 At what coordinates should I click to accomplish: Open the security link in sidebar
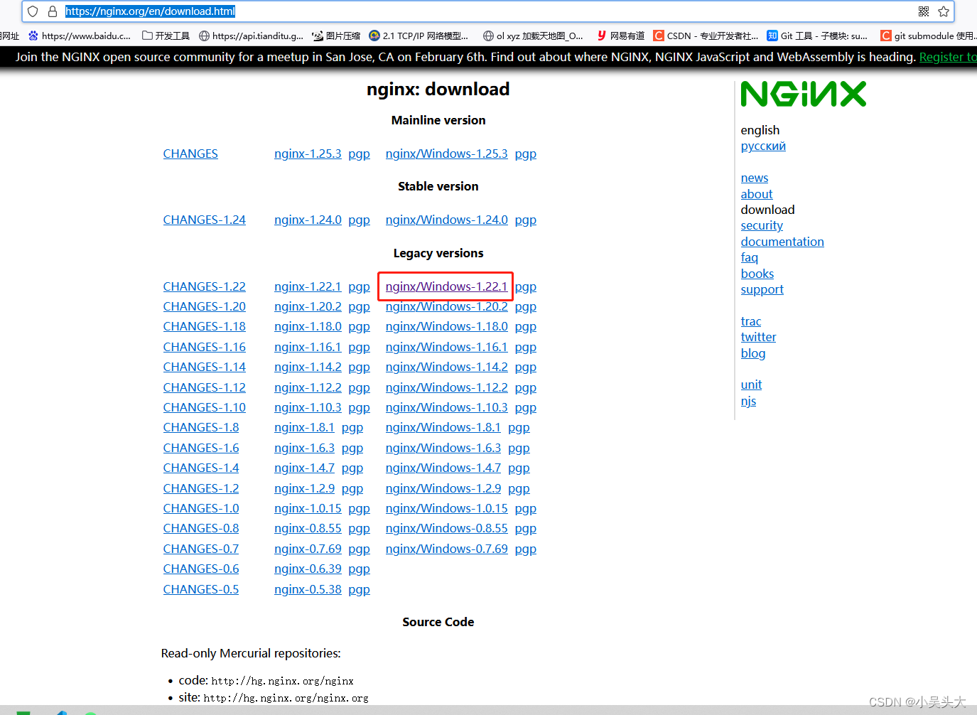[762, 225]
